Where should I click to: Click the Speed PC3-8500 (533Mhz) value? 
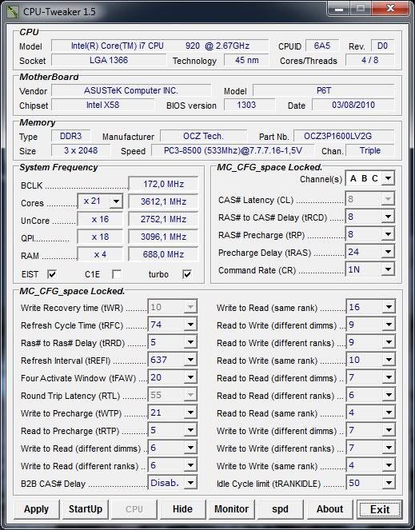pos(233,150)
